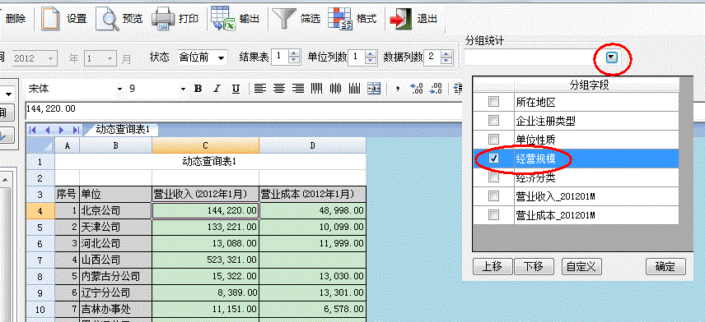Open 设置 (Settings) from the toolbar
Screen dimensions: 705x322
(x=63, y=18)
